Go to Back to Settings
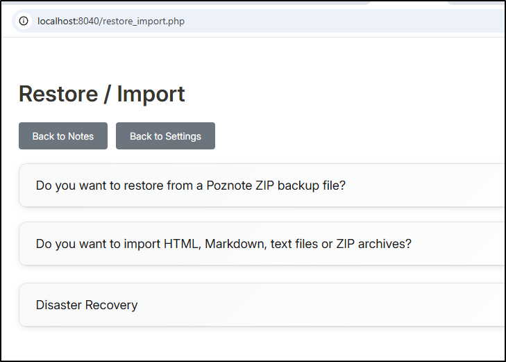This screenshot has width=506, height=362. coord(165,136)
